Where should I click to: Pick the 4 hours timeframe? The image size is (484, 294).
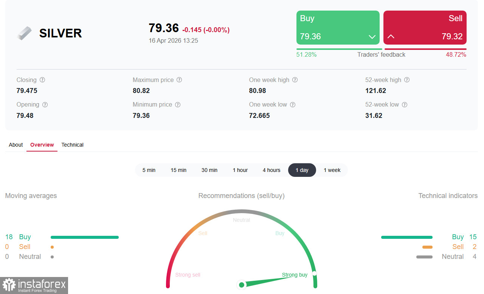point(271,170)
